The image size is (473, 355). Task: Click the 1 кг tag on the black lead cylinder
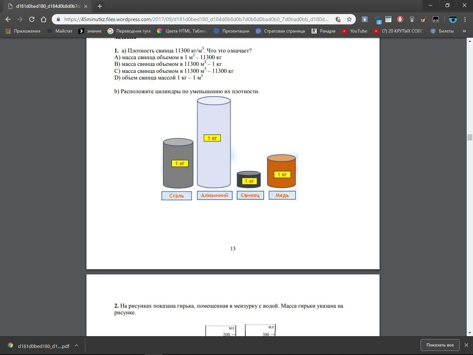(x=249, y=181)
